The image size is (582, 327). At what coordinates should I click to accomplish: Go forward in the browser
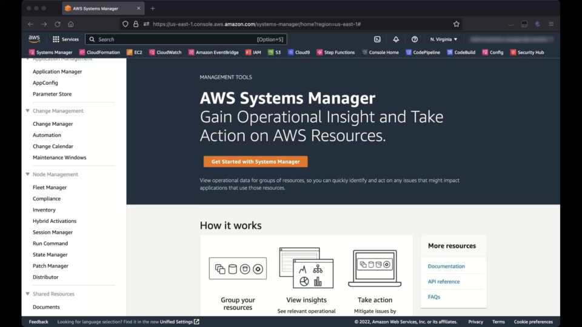click(x=44, y=24)
